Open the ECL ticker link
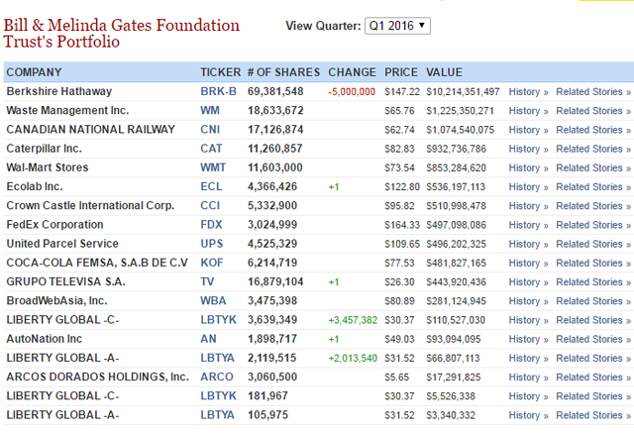Viewport: 634px width, 435px height. [211, 186]
